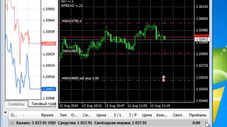This screenshot has width=227, height=127.
Task: Click the 1.56065 price scale label
Action: [x=202, y=19]
